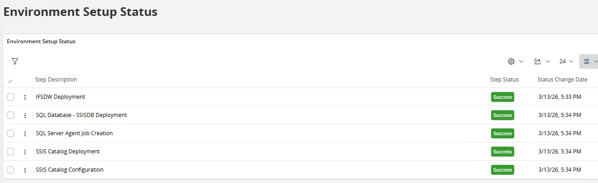
Task: Sort by Step Description column header
Action: point(56,80)
